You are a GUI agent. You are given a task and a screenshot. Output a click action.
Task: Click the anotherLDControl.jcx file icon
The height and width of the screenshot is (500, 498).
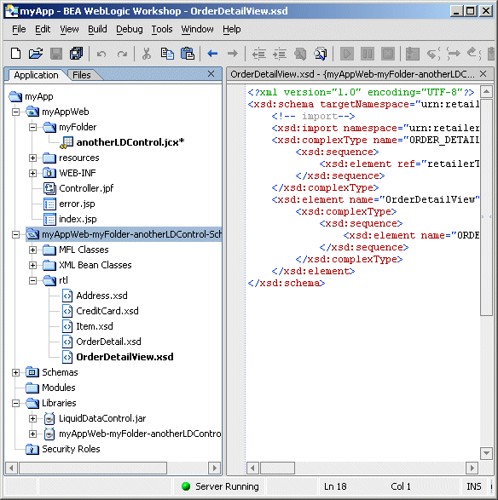pyautogui.click(x=67, y=142)
